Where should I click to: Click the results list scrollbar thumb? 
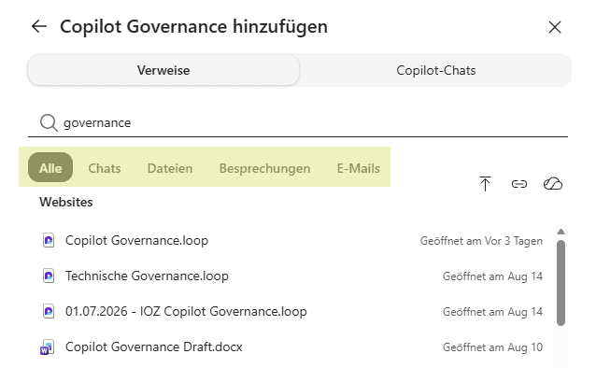pyautogui.click(x=561, y=283)
